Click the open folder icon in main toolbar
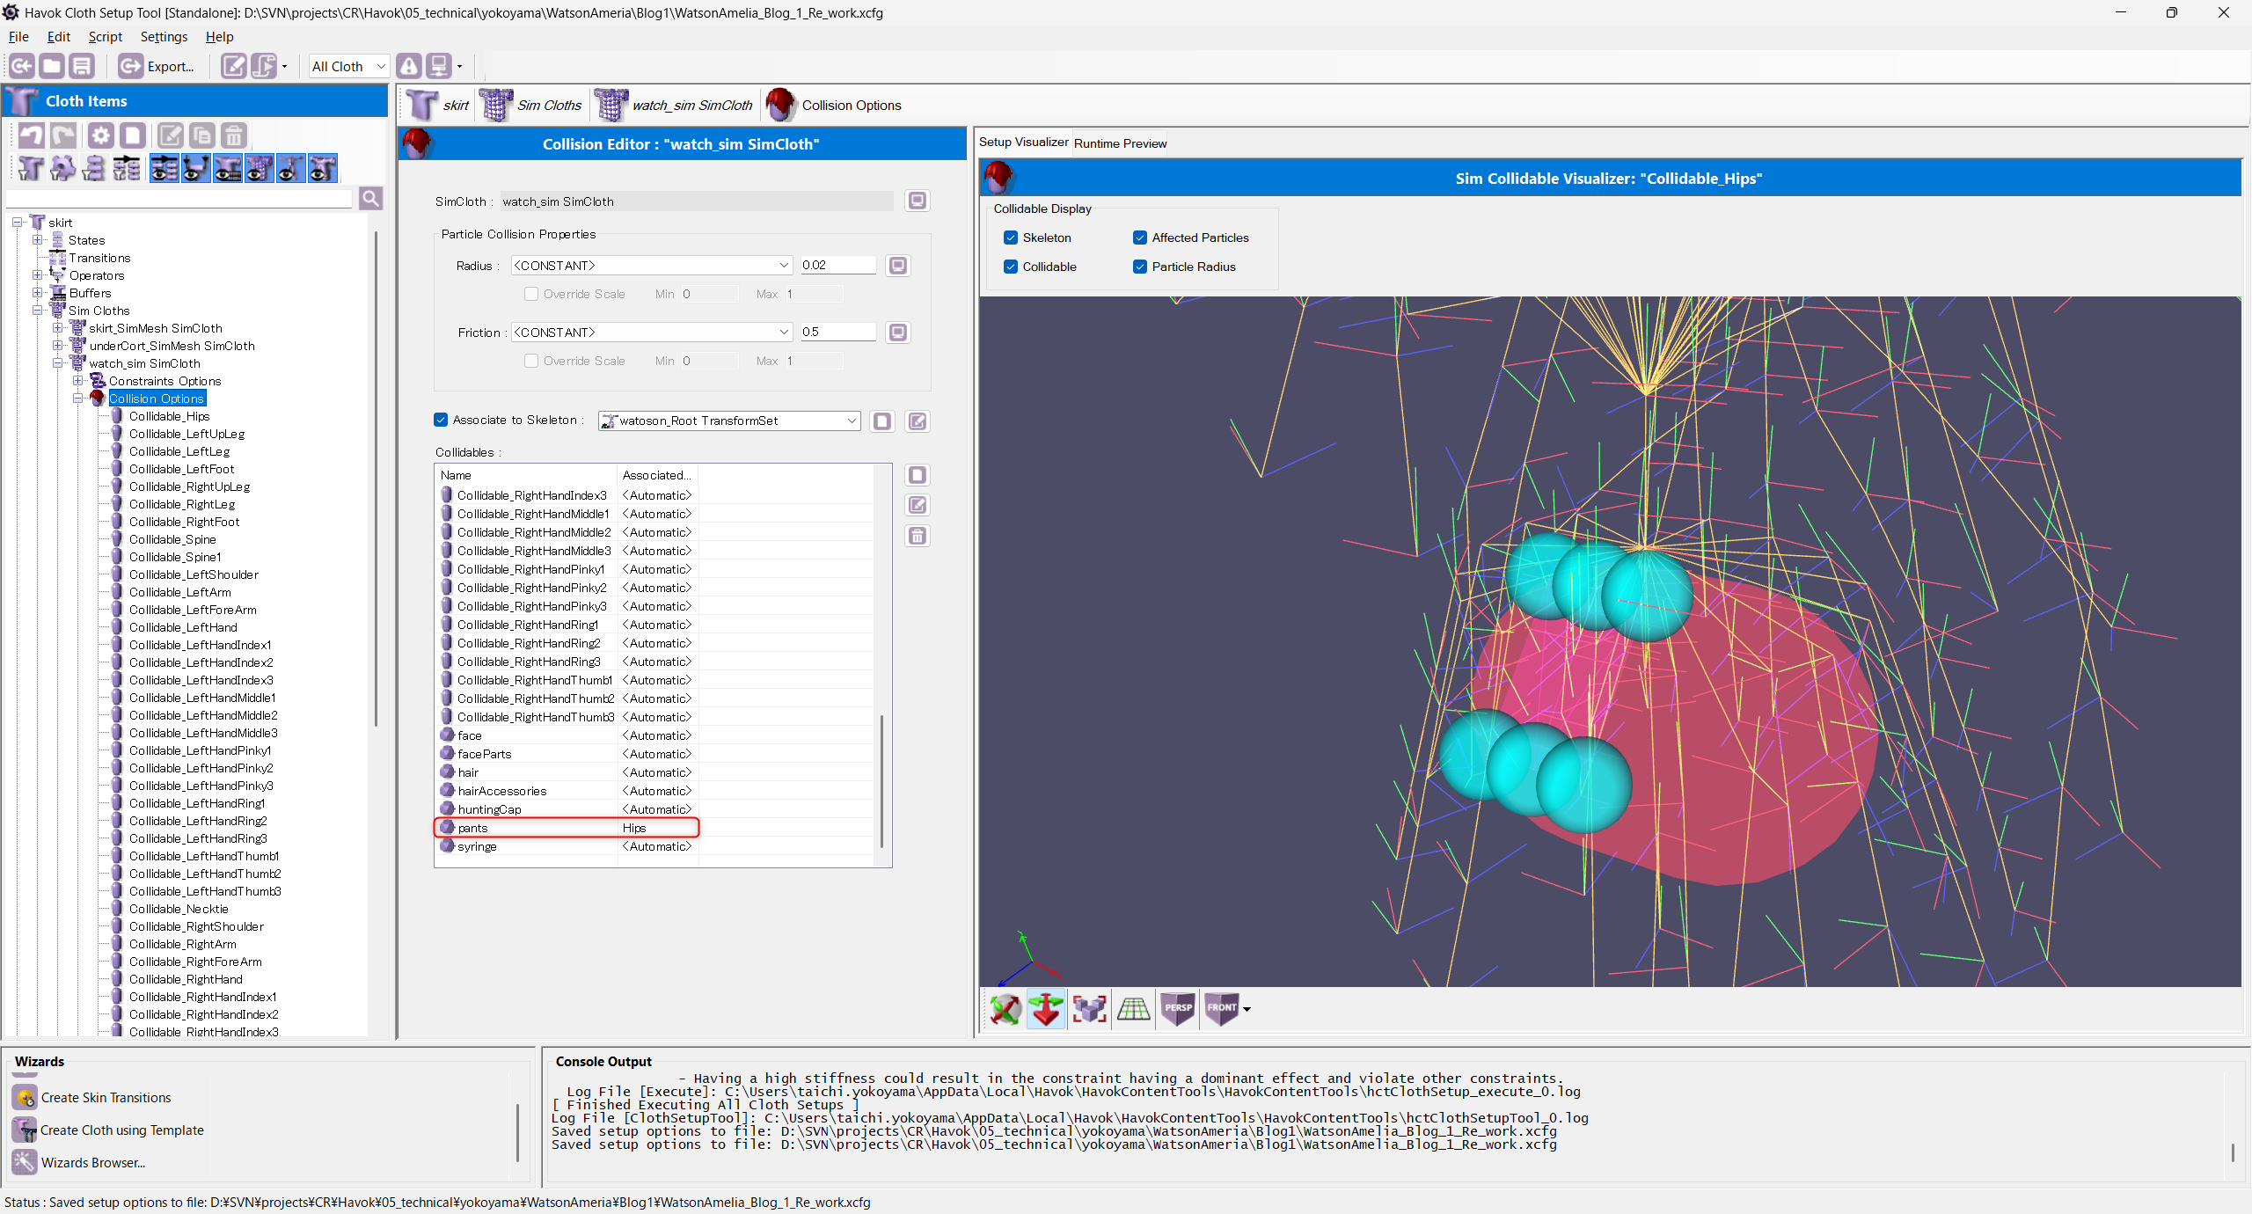Screen dimensions: 2252x1214 [x=52, y=66]
